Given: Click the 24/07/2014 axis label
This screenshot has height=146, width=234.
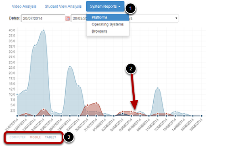Looking at the screenshot, I should point(38,125).
